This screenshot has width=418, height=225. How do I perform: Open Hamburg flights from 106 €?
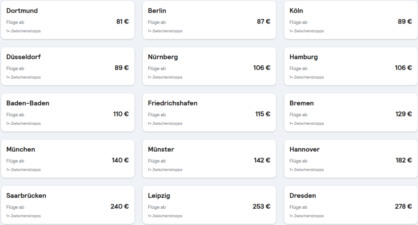click(351, 66)
